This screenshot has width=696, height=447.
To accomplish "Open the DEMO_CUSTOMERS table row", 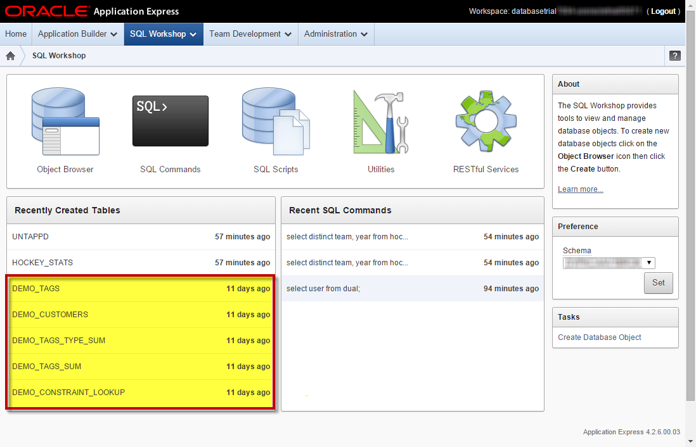I will point(141,315).
